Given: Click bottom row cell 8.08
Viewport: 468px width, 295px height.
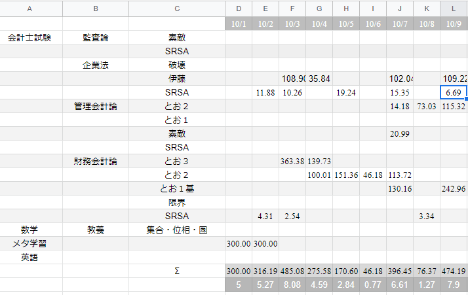Looking at the screenshot, I should (292, 285).
